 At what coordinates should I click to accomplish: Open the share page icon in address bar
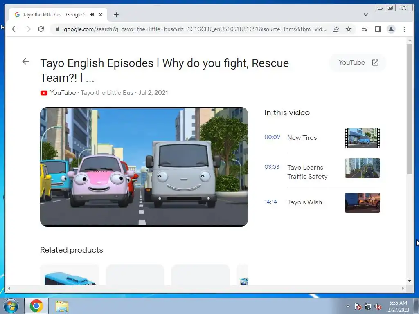click(336, 29)
